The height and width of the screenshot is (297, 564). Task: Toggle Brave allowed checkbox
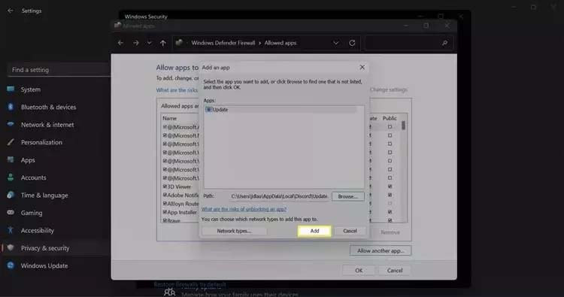[x=165, y=220]
